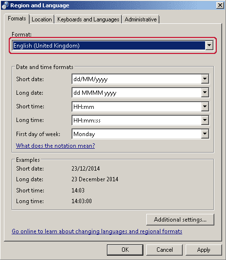Click the Cancel button
Viewport: 226px width, 260px height.
click(x=164, y=250)
